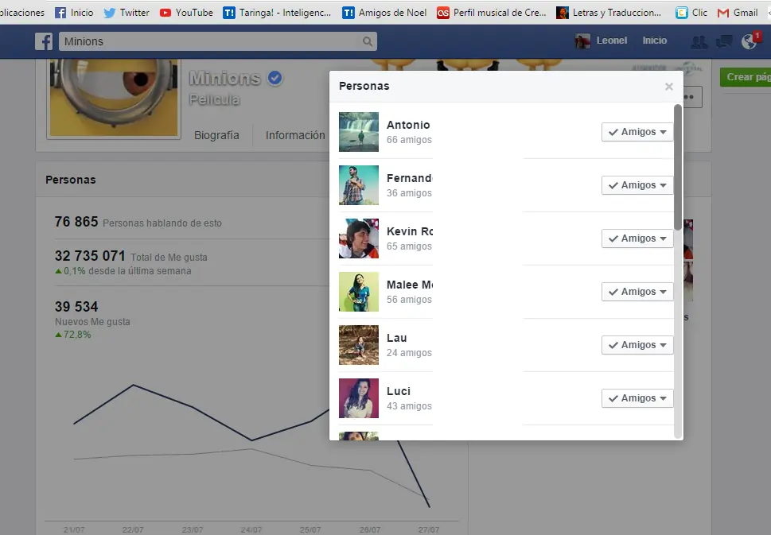Click Leonel's profile picture in header
This screenshot has height=535, width=771.
(x=582, y=41)
